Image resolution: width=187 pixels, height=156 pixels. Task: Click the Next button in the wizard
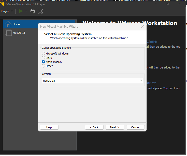(114, 127)
